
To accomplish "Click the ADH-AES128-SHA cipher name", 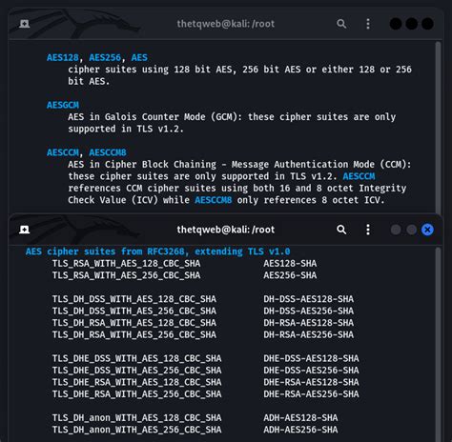I will pyautogui.click(x=300, y=418).
